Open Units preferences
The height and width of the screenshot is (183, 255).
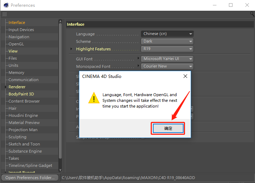(13, 65)
